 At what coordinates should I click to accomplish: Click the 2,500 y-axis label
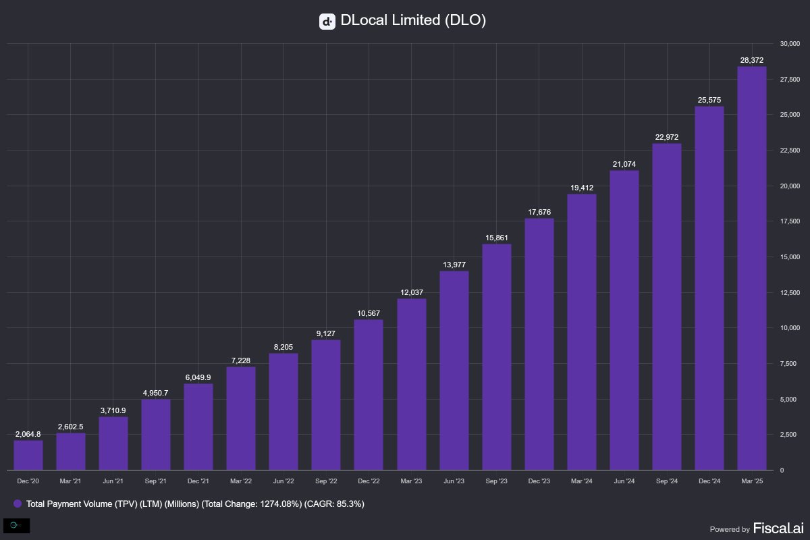[x=787, y=435]
